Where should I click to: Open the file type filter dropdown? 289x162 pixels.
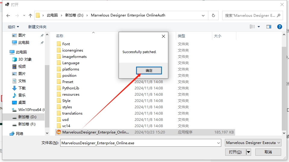253,143
